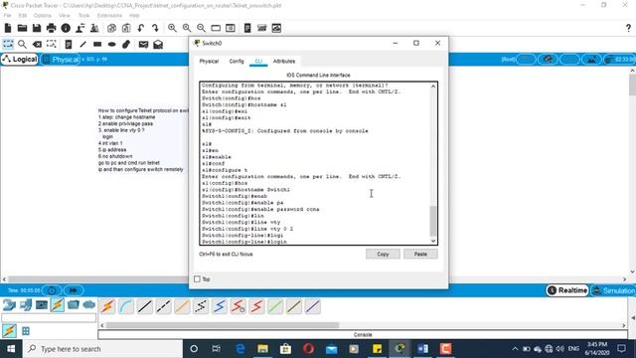The image size is (636, 358).
Task: Choose the Delete tool
Action: click(37, 44)
